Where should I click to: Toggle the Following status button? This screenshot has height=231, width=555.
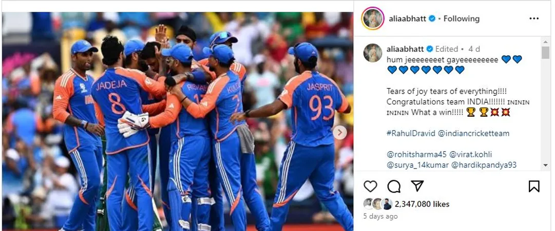(x=461, y=19)
